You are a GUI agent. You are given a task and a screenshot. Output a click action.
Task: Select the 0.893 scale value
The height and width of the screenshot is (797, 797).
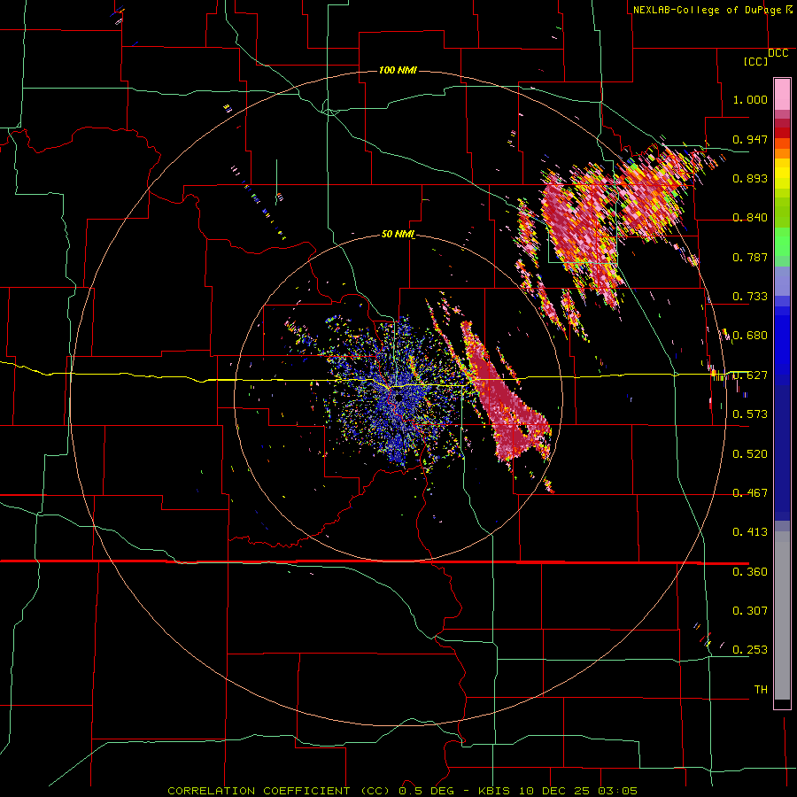(750, 178)
